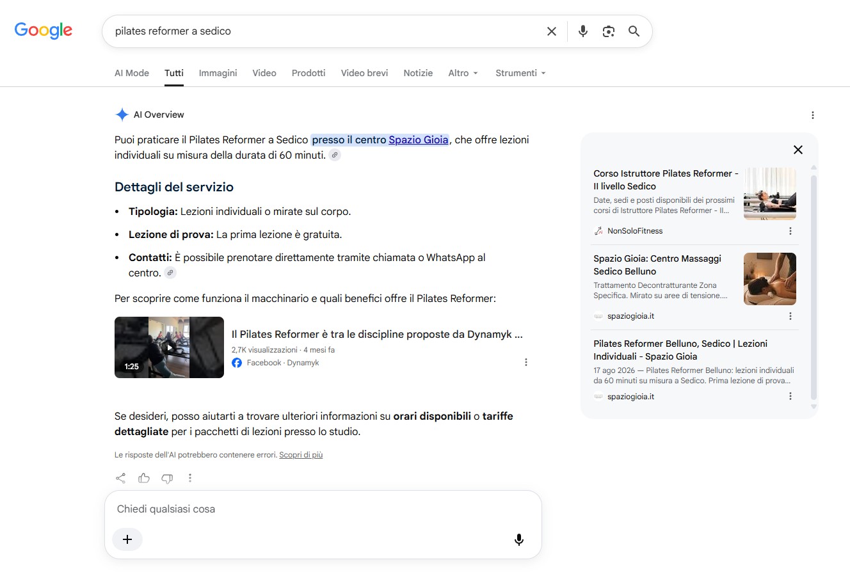Select the Tutti tab
850x572 pixels.
tap(174, 73)
